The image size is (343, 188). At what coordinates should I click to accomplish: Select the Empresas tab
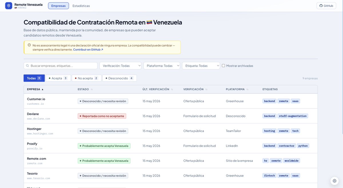tap(59, 6)
